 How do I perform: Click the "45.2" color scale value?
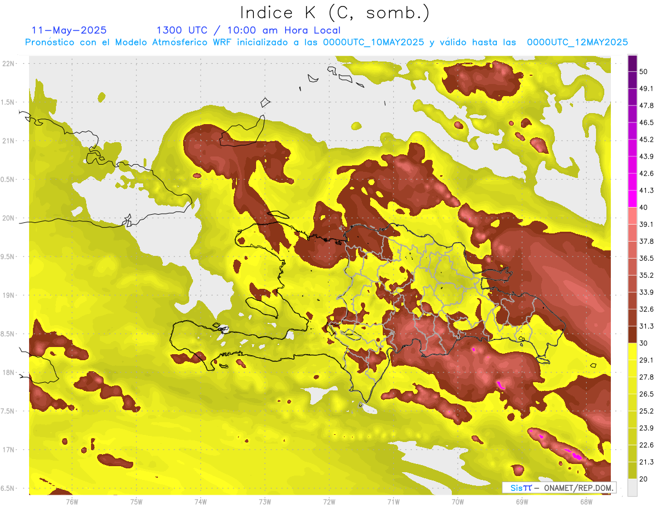646,139
